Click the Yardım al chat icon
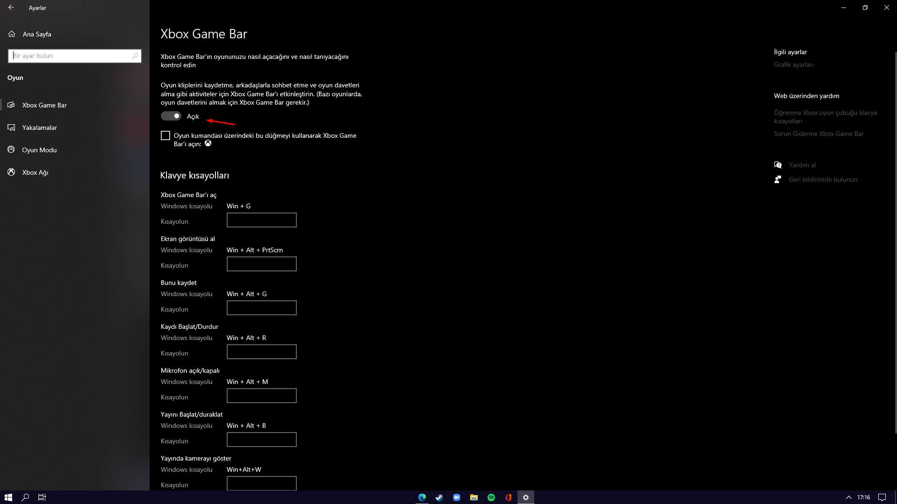 pyautogui.click(x=778, y=165)
